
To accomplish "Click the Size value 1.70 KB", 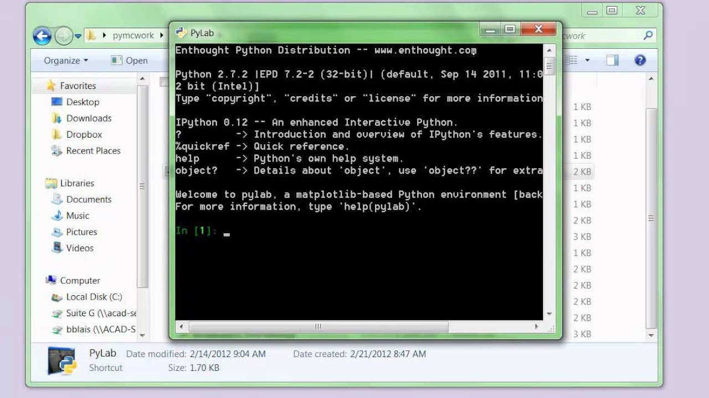I will 204,368.
